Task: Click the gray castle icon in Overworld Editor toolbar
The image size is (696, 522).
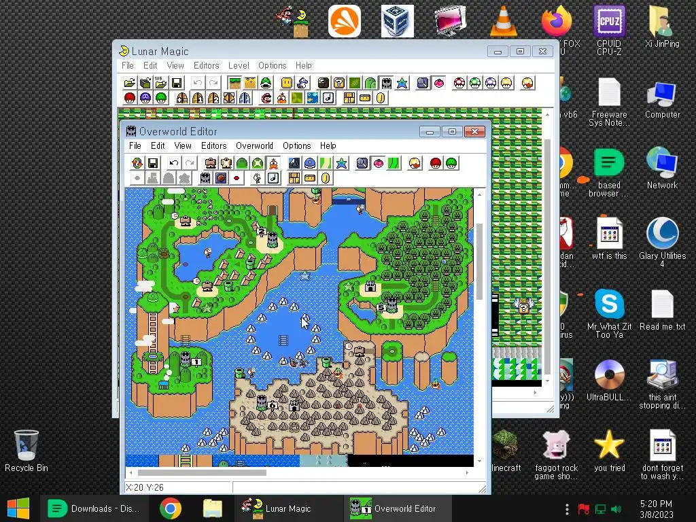Action: (x=205, y=179)
